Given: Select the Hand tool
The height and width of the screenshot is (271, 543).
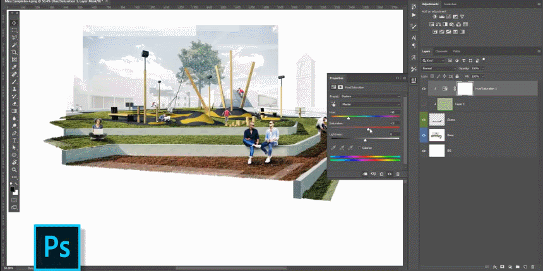Looking at the screenshot, I should (14, 162).
